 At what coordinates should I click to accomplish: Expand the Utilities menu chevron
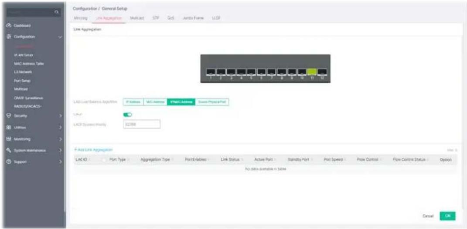coord(61,127)
